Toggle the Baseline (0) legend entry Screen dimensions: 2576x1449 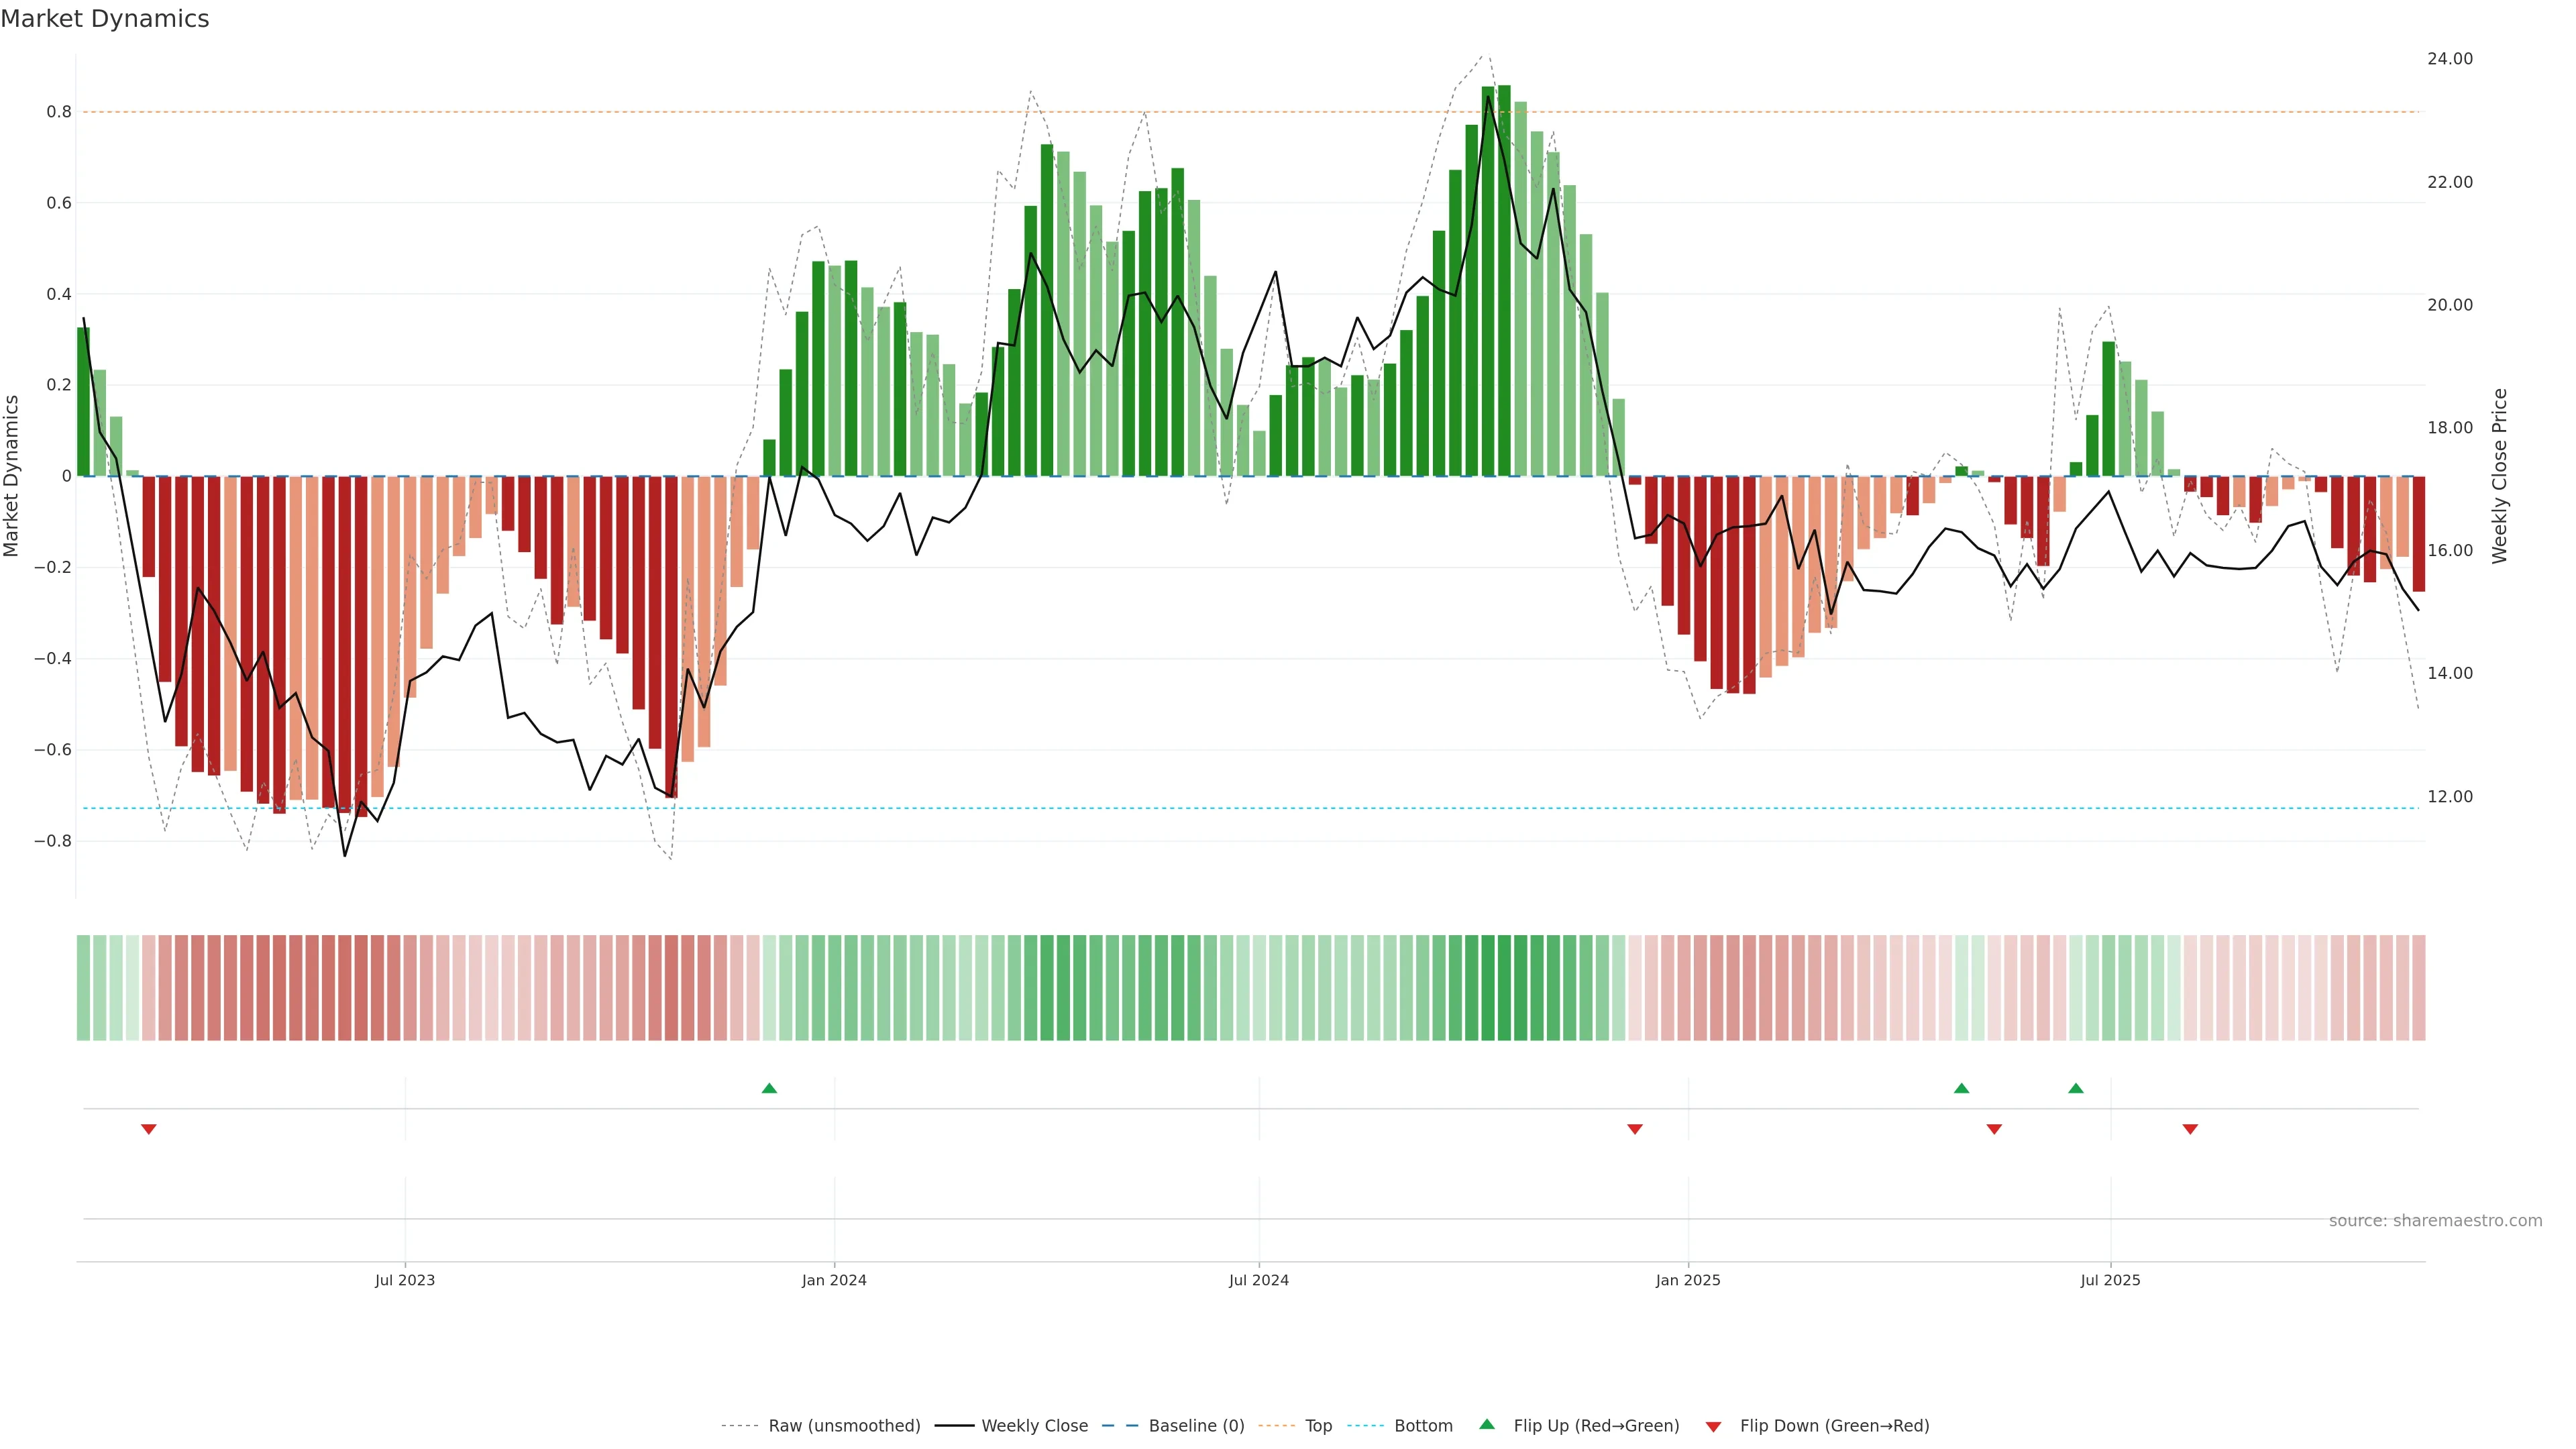1196,1426
